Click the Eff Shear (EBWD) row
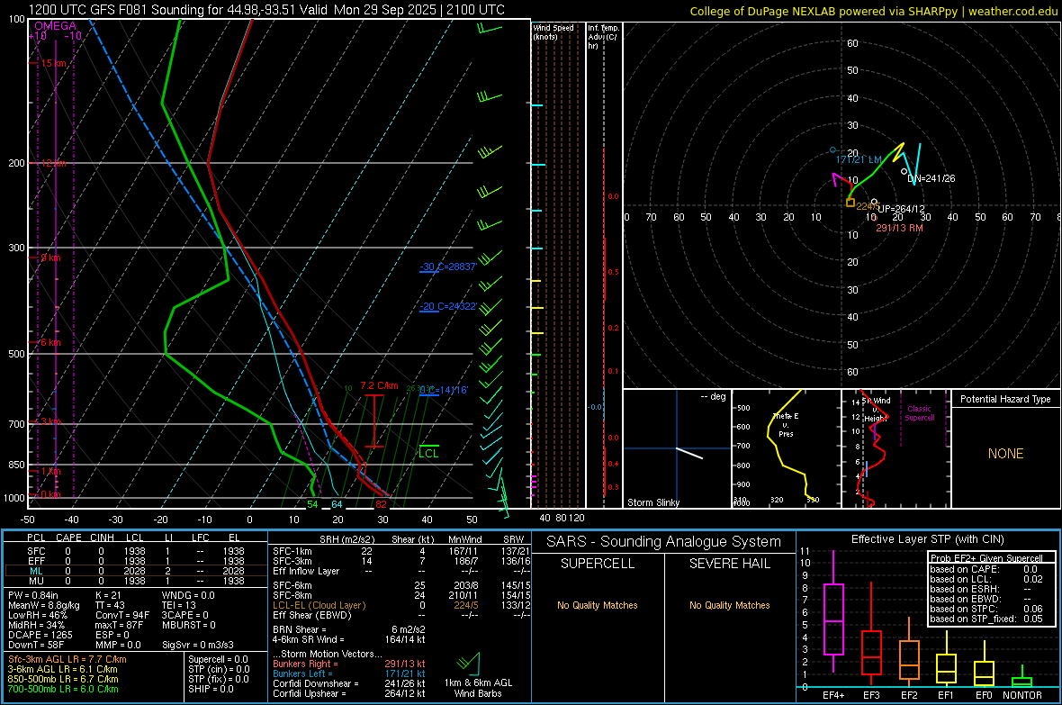This screenshot has width=1062, height=705. (x=401, y=615)
